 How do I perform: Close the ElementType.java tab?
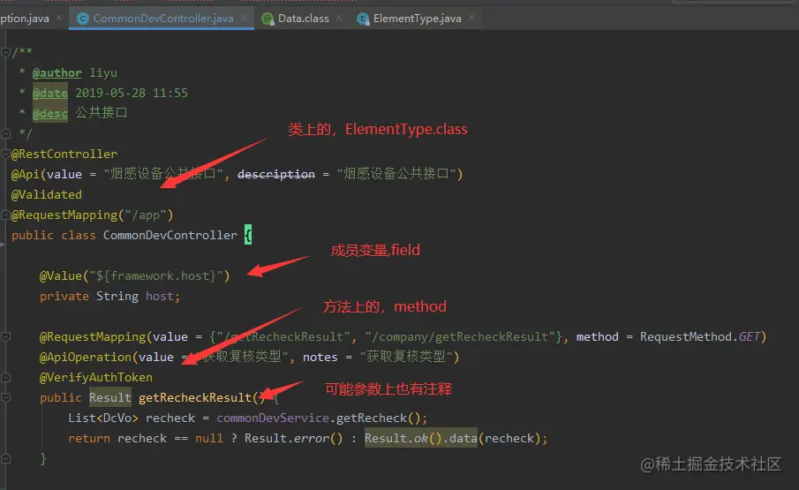pos(471,19)
